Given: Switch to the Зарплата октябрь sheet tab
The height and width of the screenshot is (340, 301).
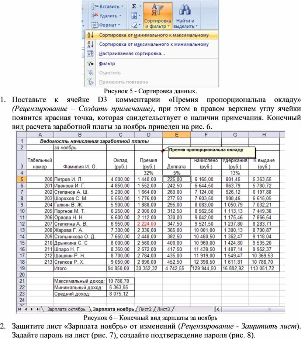Looking at the screenshot, I should pos(66,309).
